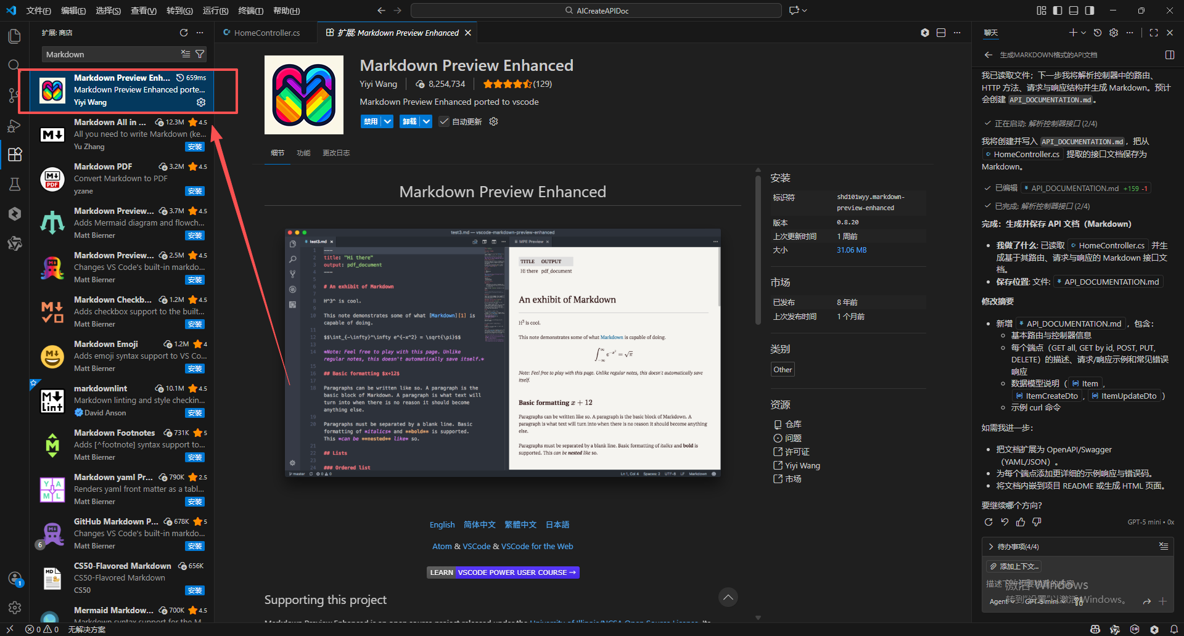Click the filter extensions funnel icon
Image resolution: width=1184 pixels, height=636 pixels.
pyautogui.click(x=200, y=54)
